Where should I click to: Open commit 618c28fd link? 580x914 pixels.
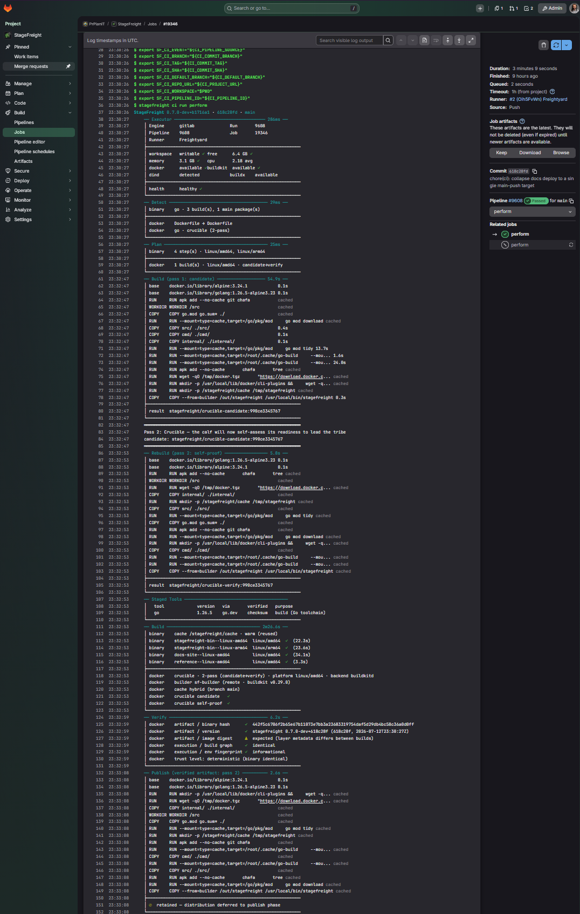(x=519, y=171)
